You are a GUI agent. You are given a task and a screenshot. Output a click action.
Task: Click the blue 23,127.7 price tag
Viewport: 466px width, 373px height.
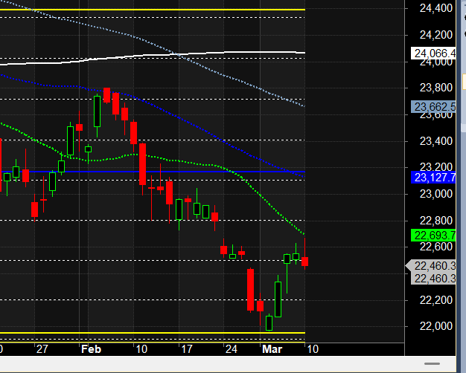tap(435, 177)
